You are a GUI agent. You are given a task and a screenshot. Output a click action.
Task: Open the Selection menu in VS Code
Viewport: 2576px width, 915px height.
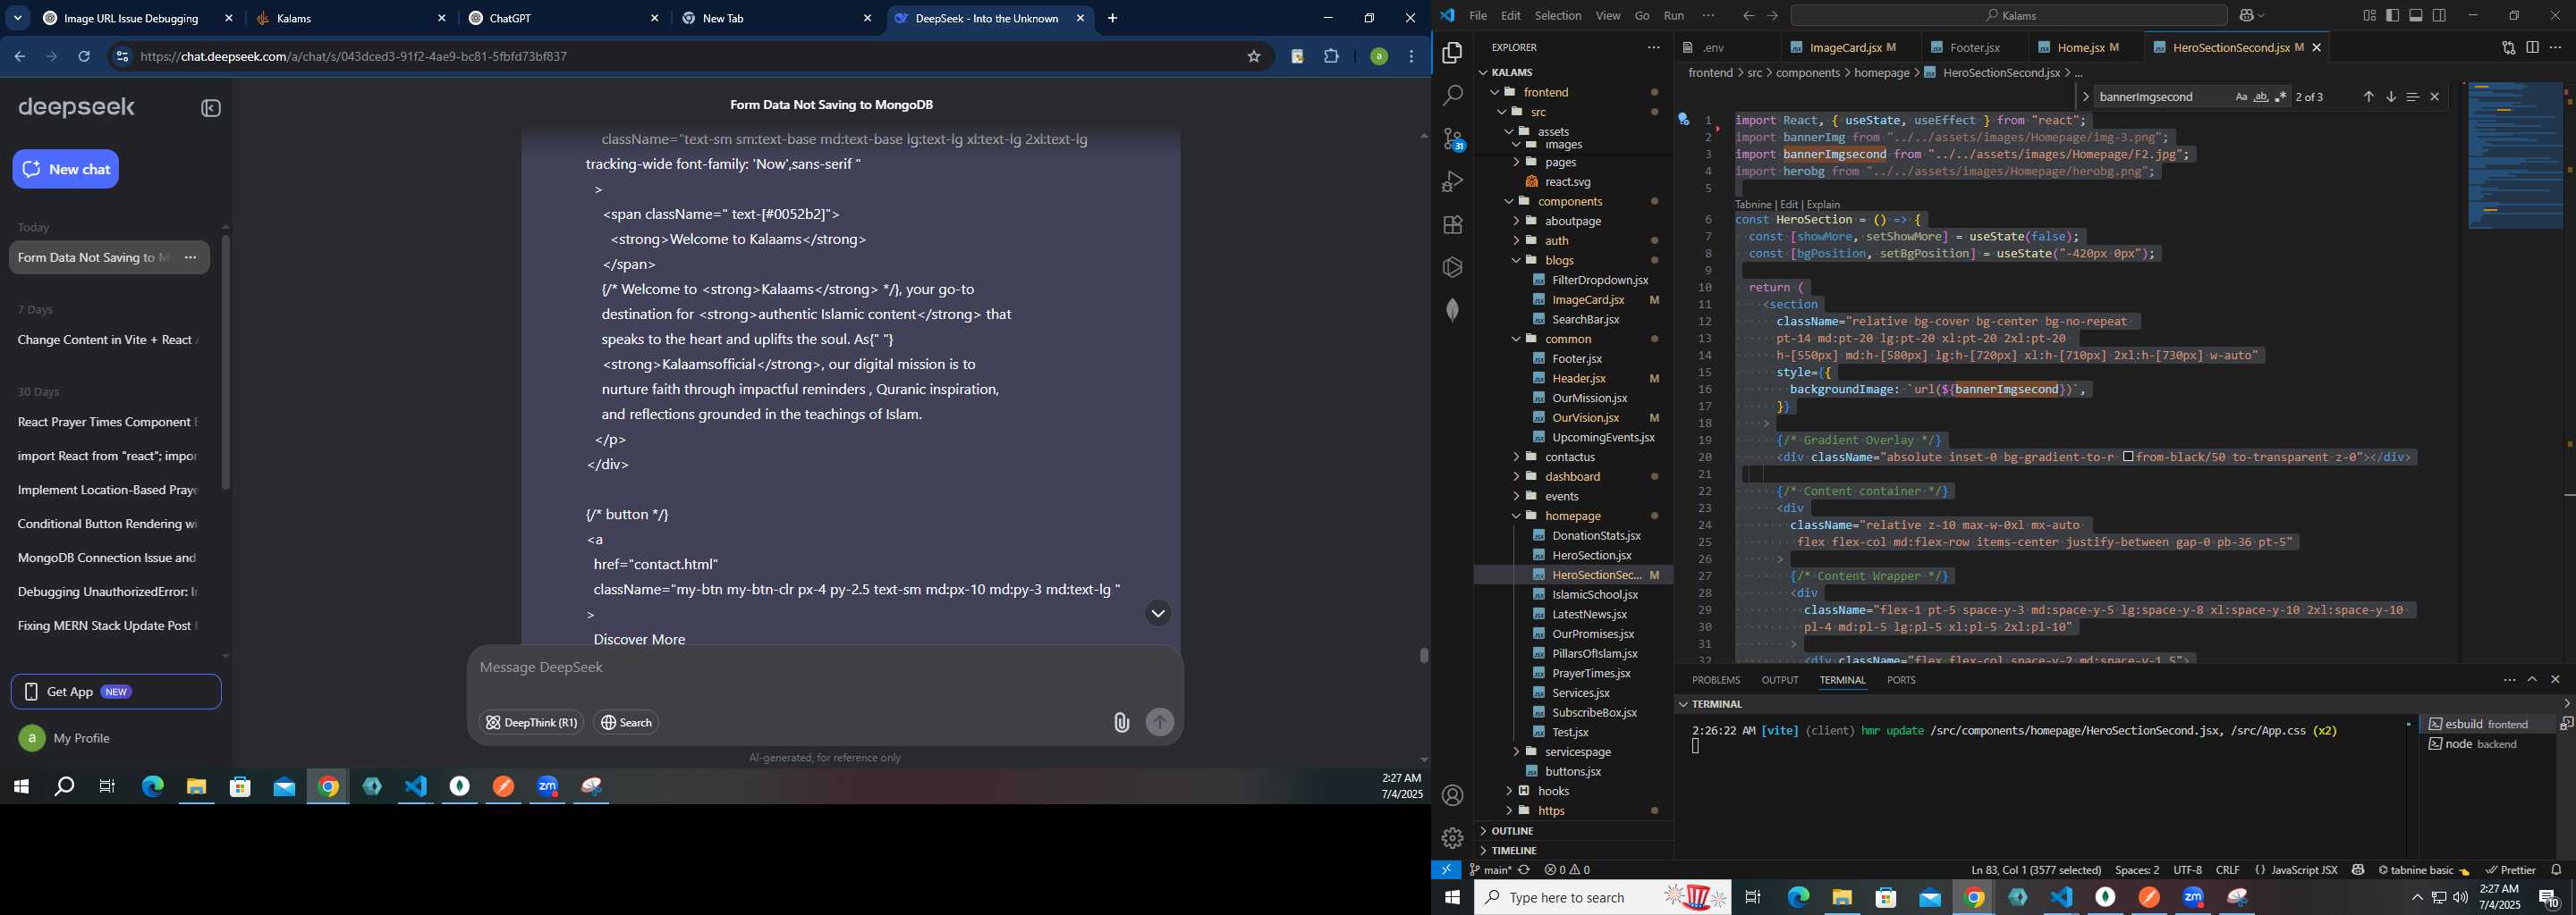click(x=1558, y=16)
